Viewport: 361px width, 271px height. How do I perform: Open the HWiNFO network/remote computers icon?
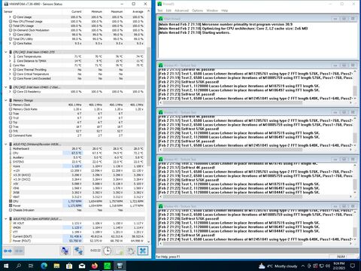[x=65, y=251]
